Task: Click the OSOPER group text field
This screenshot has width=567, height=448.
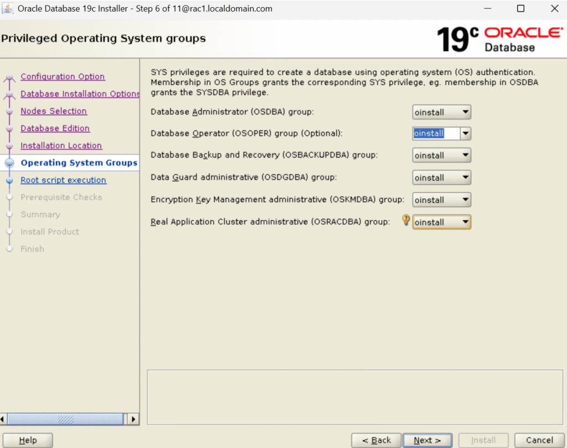Action: click(436, 133)
